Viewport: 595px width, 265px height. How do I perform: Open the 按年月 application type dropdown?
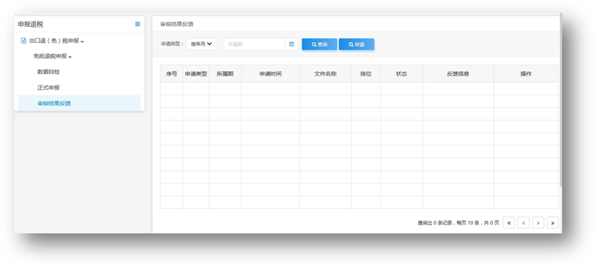click(202, 44)
